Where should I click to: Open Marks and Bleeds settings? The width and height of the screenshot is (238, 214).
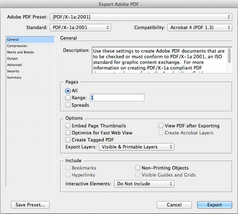30,52
